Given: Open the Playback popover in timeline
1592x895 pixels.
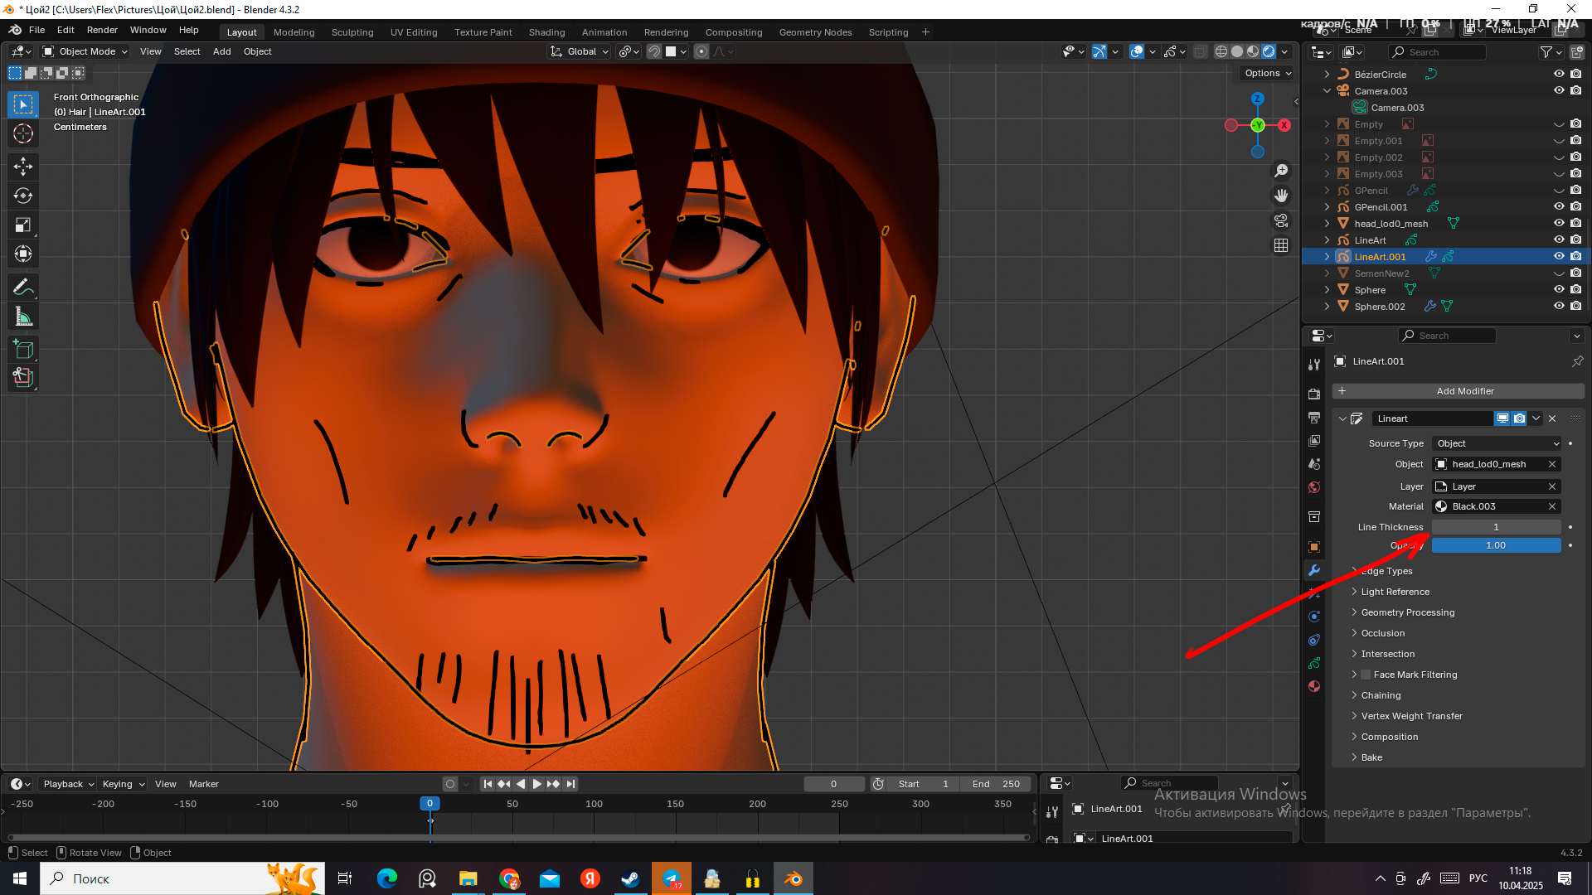Looking at the screenshot, I should (68, 784).
